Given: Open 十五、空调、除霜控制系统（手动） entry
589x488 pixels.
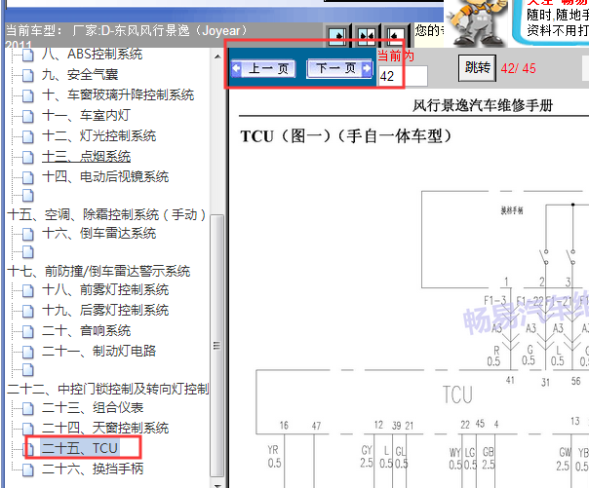Looking at the screenshot, I should 106,214.
